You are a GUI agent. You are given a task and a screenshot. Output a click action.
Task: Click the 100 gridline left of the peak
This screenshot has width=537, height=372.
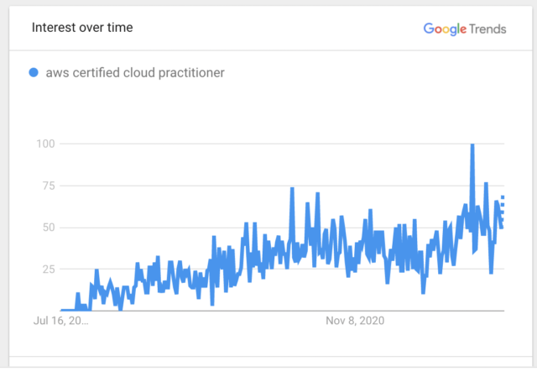click(252, 144)
